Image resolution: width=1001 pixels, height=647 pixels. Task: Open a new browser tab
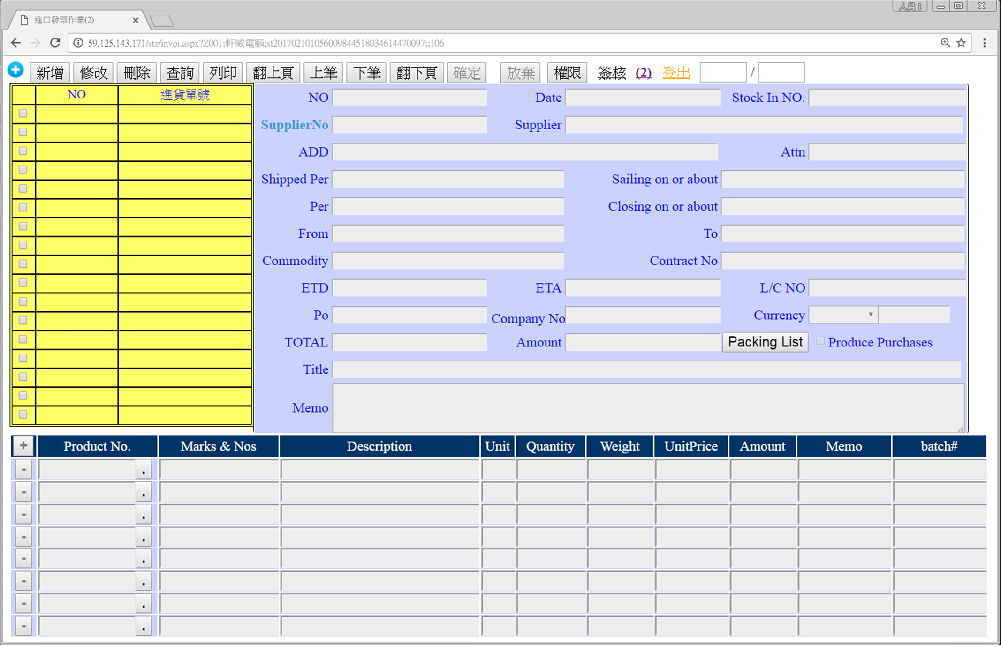click(162, 21)
